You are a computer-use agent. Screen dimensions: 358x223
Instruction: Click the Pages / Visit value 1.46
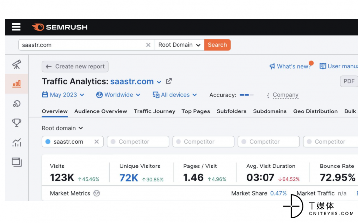click(193, 178)
